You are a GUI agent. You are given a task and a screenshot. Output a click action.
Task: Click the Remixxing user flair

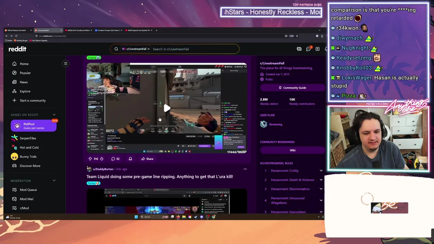(276, 124)
